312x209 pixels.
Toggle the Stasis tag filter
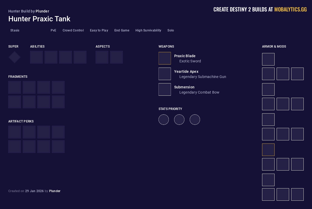15,30
